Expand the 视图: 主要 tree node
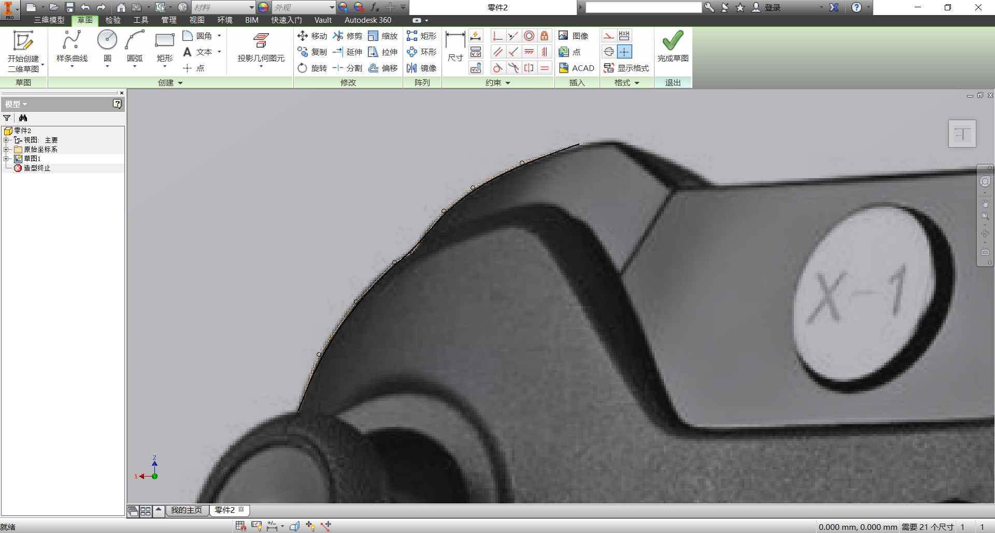 pos(6,140)
